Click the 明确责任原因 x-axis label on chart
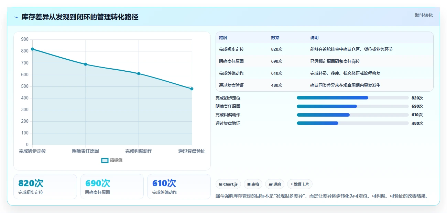 point(86,151)
